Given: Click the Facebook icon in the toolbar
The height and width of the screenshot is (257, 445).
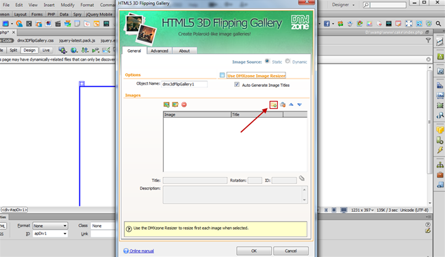Looking at the screenshot, I should tap(327, 24).
